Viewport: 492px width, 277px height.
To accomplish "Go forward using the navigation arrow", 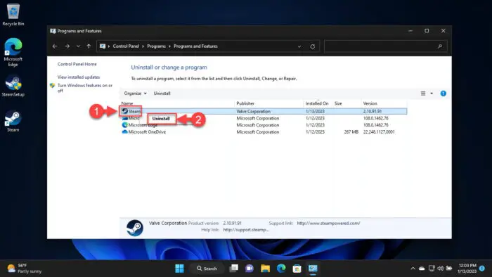I will (67, 46).
